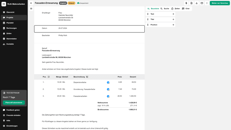231x130 pixels.
Task: Click the envelope email icon
Action: (x=201, y=3)
